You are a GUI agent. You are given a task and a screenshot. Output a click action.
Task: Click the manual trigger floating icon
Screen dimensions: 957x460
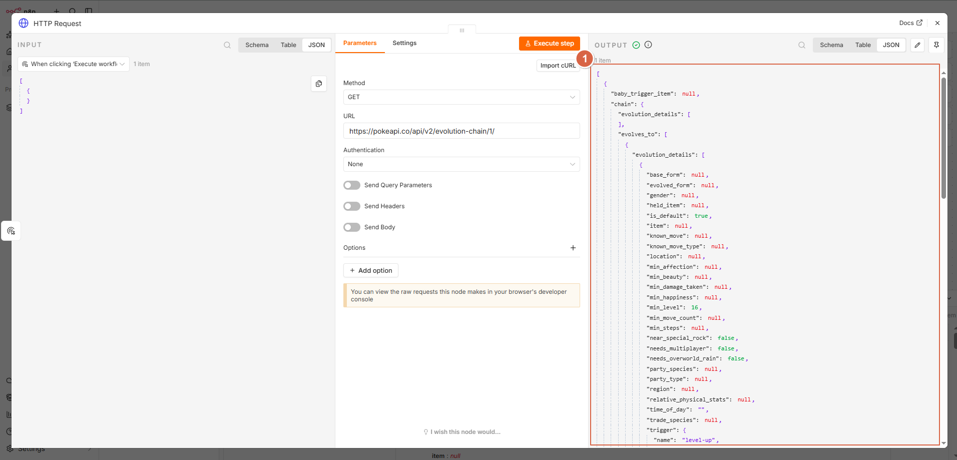click(11, 231)
